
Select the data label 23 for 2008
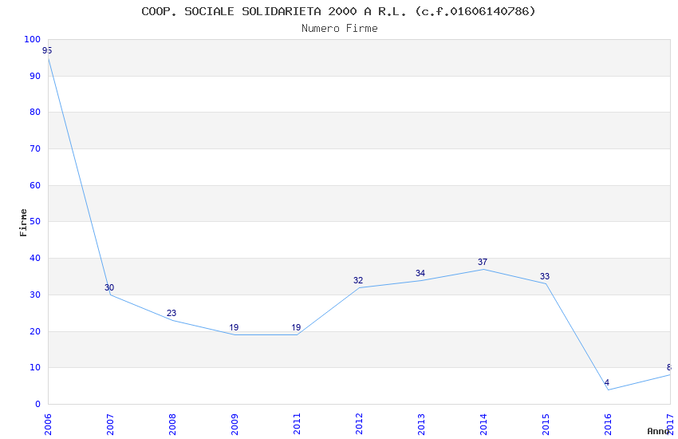[x=171, y=313]
